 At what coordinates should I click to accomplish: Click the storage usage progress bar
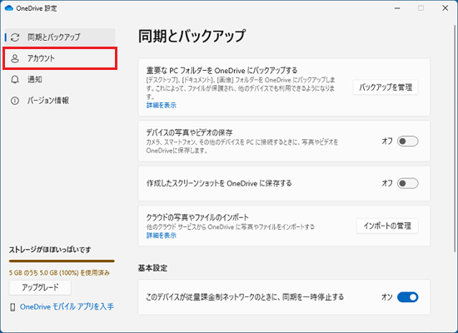[x=62, y=261]
